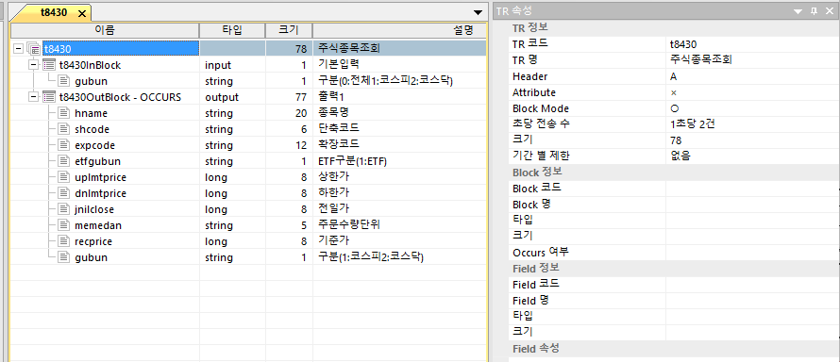Click the 설명 column header
Image resolution: width=840 pixels, height=362 pixels.
click(x=399, y=30)
